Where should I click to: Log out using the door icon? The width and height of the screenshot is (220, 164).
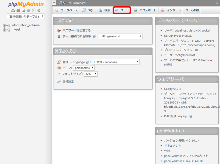[x=18, y=10]
